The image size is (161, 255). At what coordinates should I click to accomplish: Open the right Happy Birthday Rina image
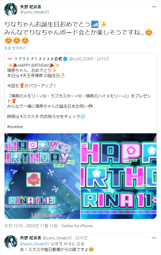(x=119, y=176)
